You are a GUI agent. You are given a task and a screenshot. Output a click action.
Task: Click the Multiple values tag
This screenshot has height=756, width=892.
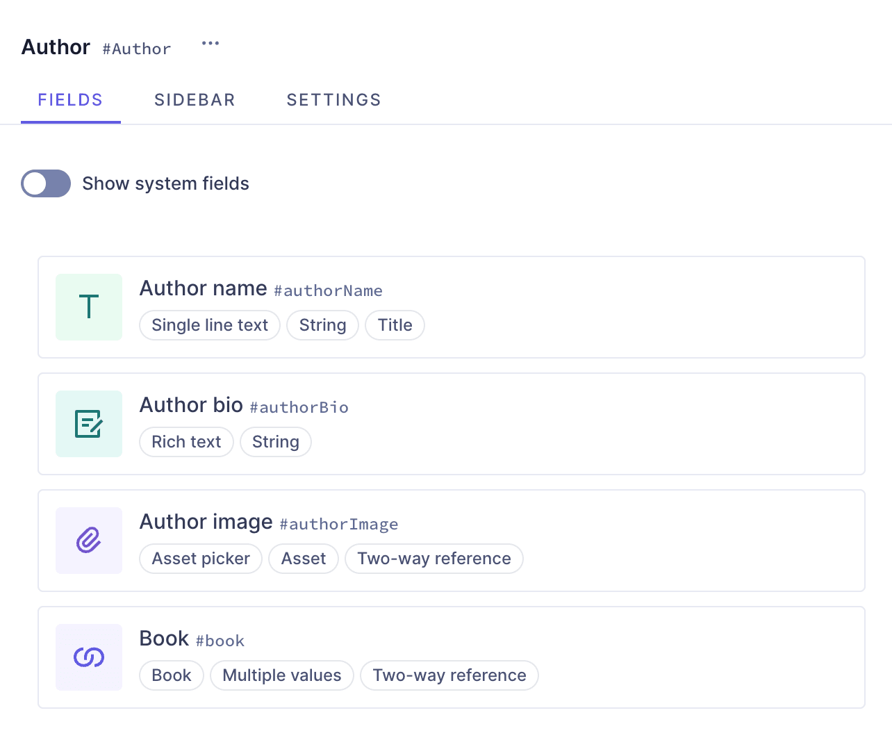(x=282, y=675)
